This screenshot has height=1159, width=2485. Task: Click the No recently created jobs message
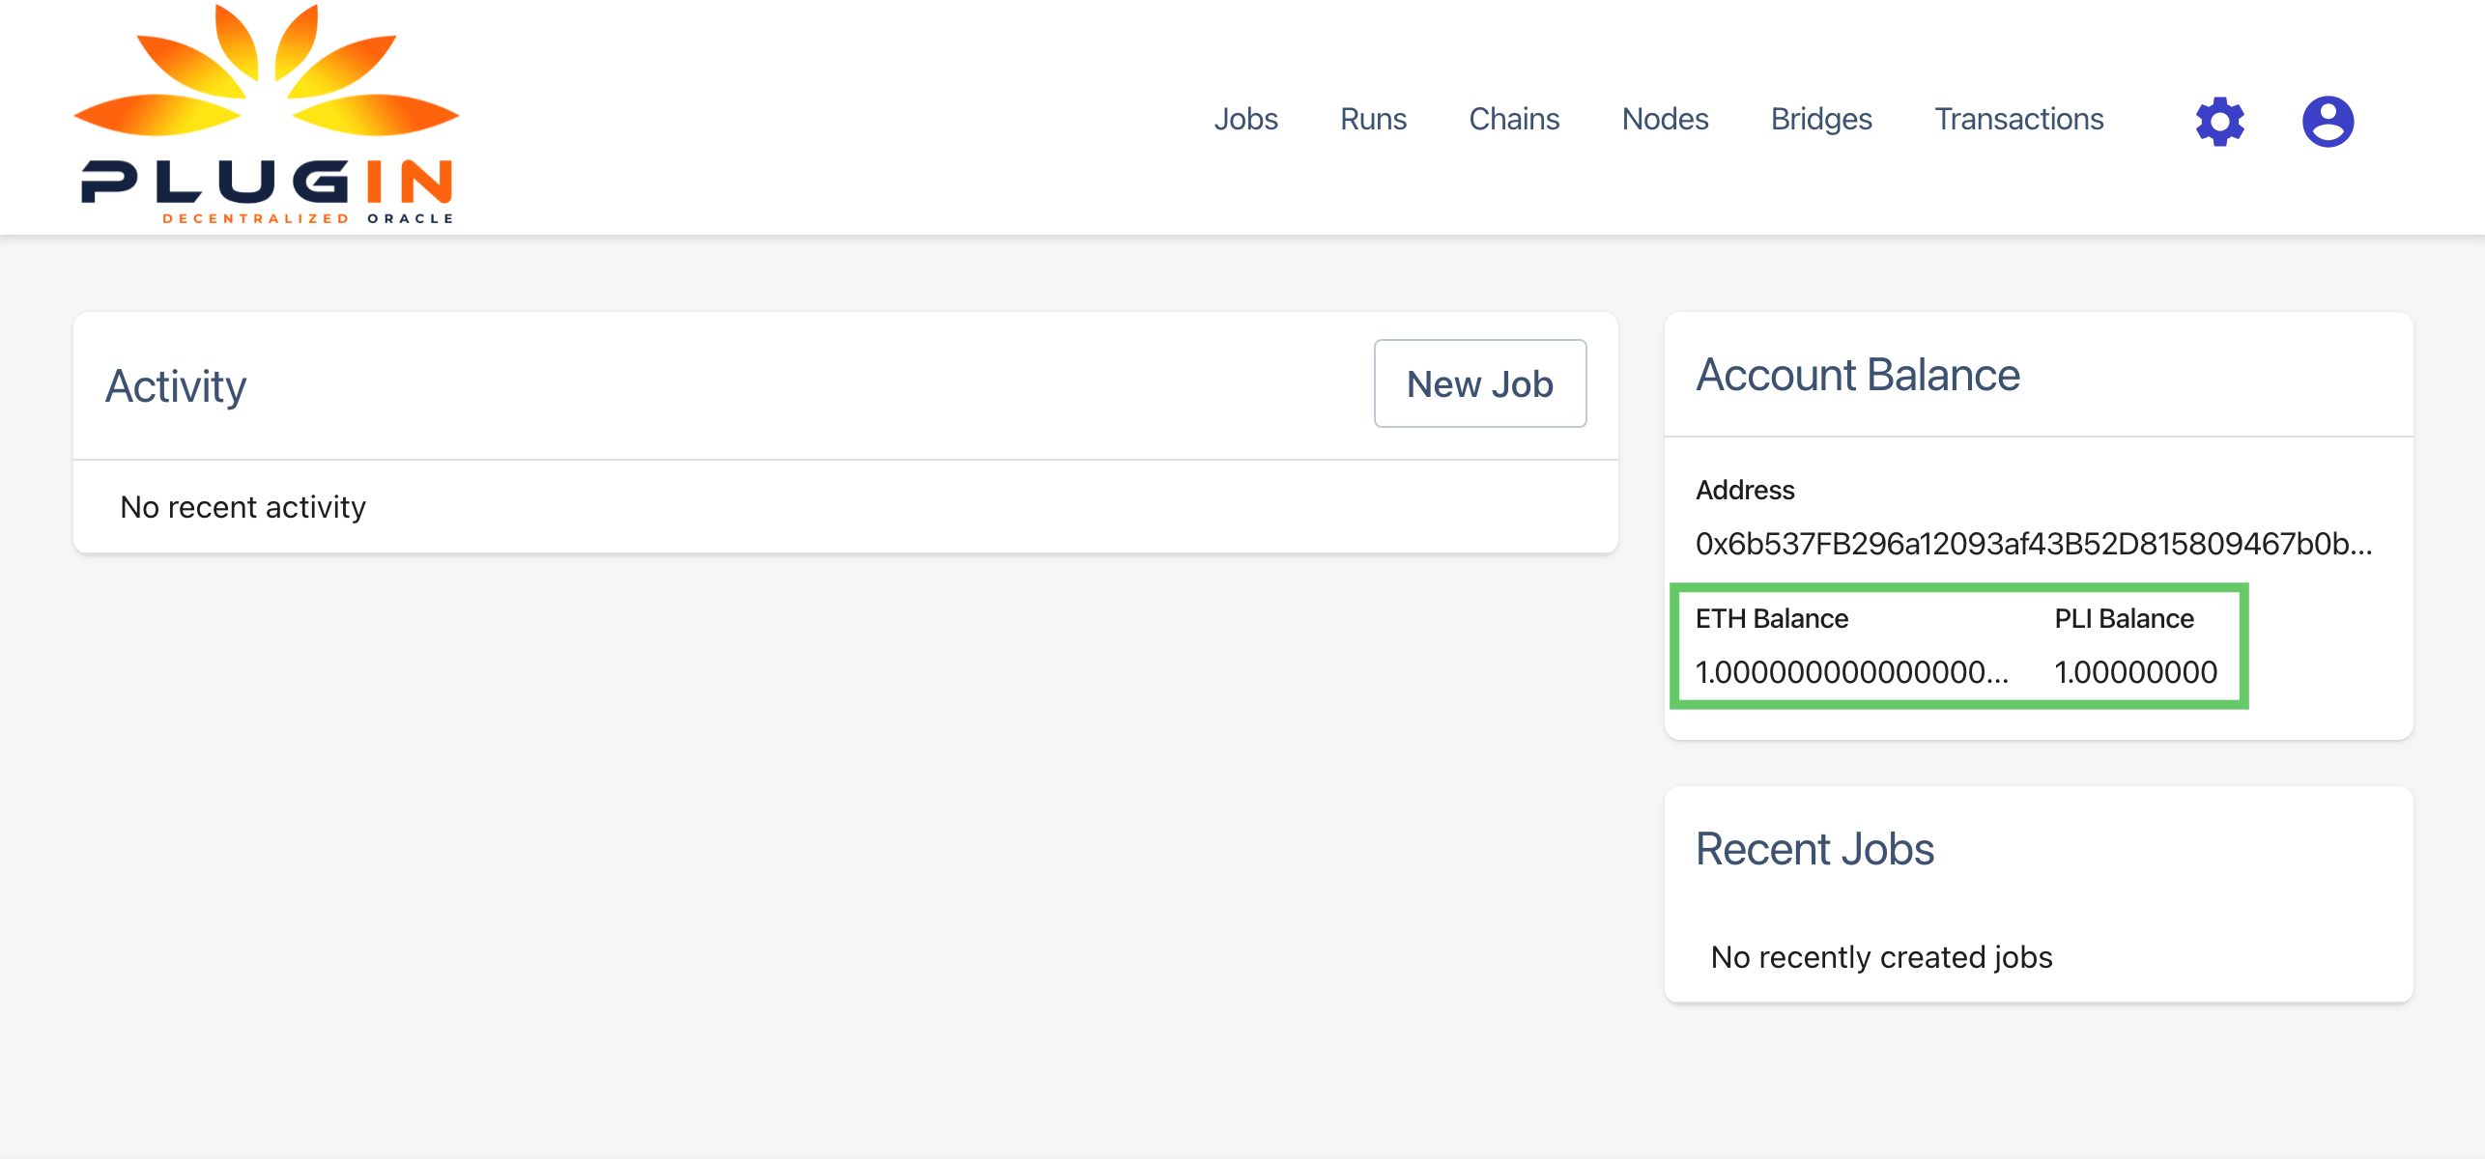click(1880, 957)
